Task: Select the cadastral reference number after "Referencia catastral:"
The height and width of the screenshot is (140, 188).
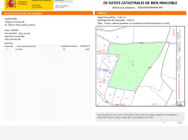Action: click(150, 8)
